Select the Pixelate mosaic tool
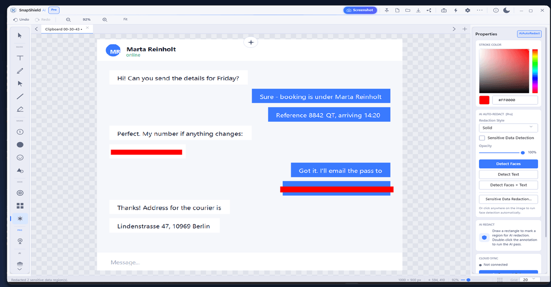551x287 pixels. (x=20, y=206)
